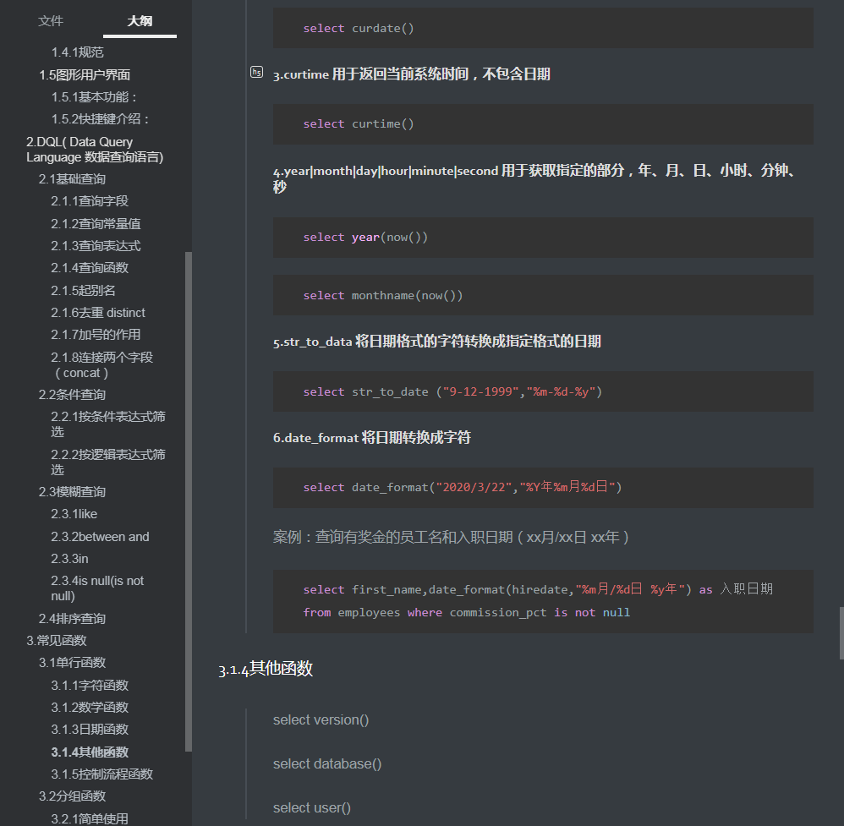844x826 pixels.
Task: Go to outline 3.常见函数
Action: 57,640
